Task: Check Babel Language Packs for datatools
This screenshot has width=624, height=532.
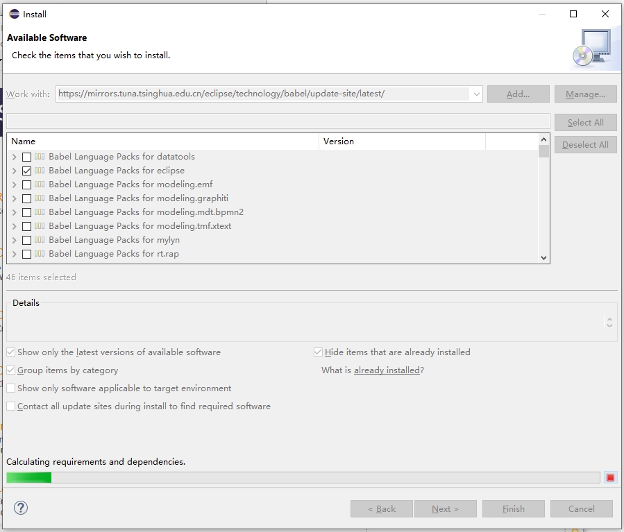Action: 26,157
